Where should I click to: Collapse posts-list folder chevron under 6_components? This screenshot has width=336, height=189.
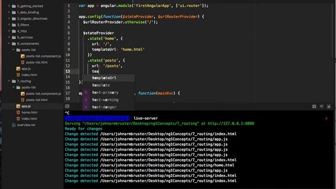tap(14, 50)
